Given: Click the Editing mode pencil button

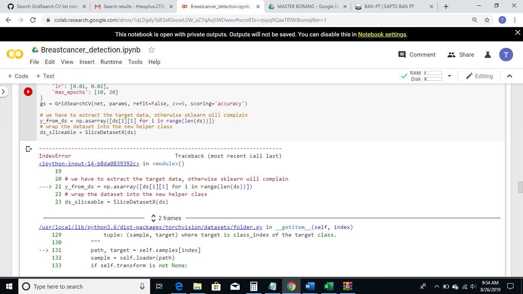Looking at the screenshot, I should point(479,76).
